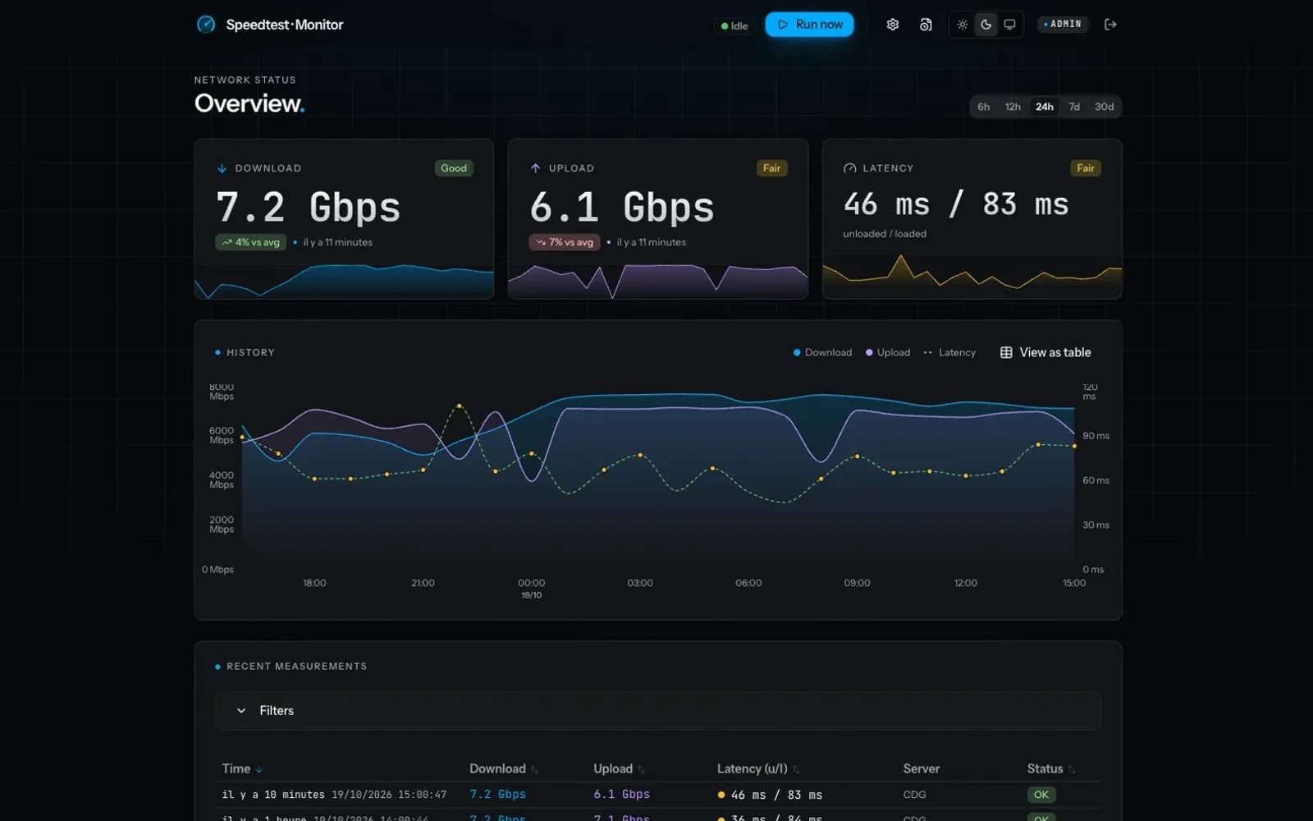
Task: Click the Latency card sparkline chart
Action: [972, 276]
